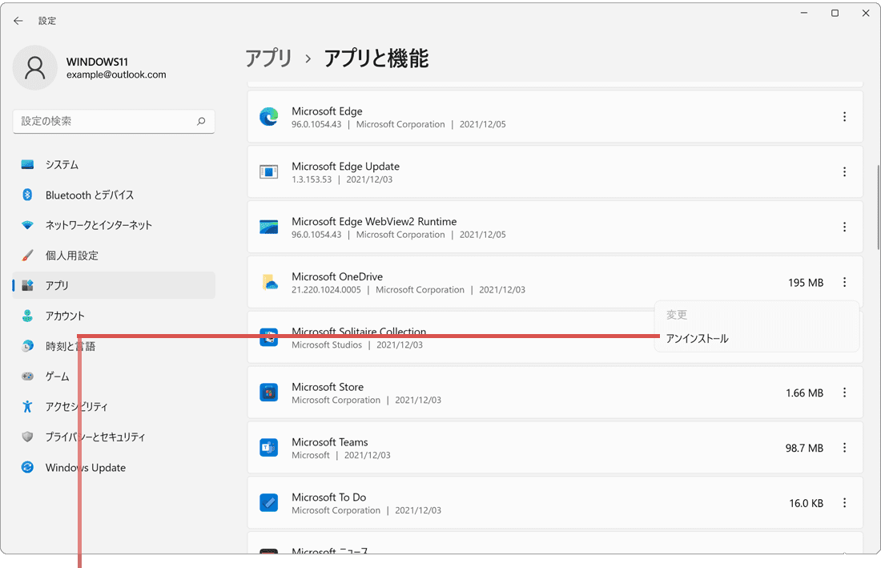Click the Microsoft Store 1.66 MB size
This screenshot has width=881, height=568.
point(804,393)
